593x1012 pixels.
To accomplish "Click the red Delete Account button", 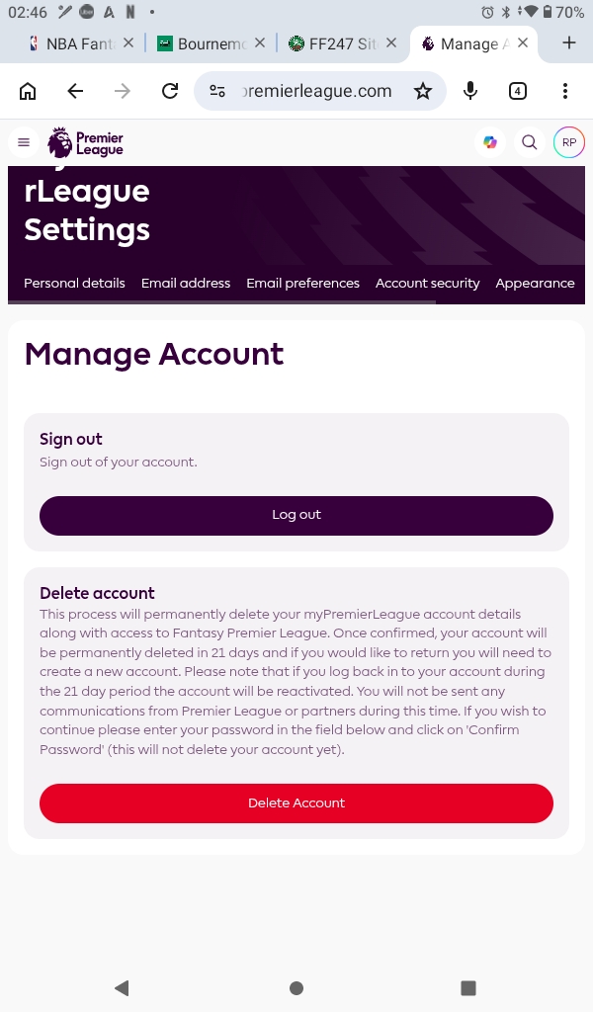I will 296,802.
